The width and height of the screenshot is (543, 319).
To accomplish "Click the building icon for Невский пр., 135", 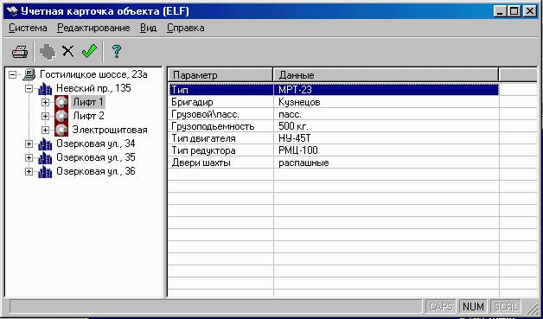I will click(x=45, y=89).
